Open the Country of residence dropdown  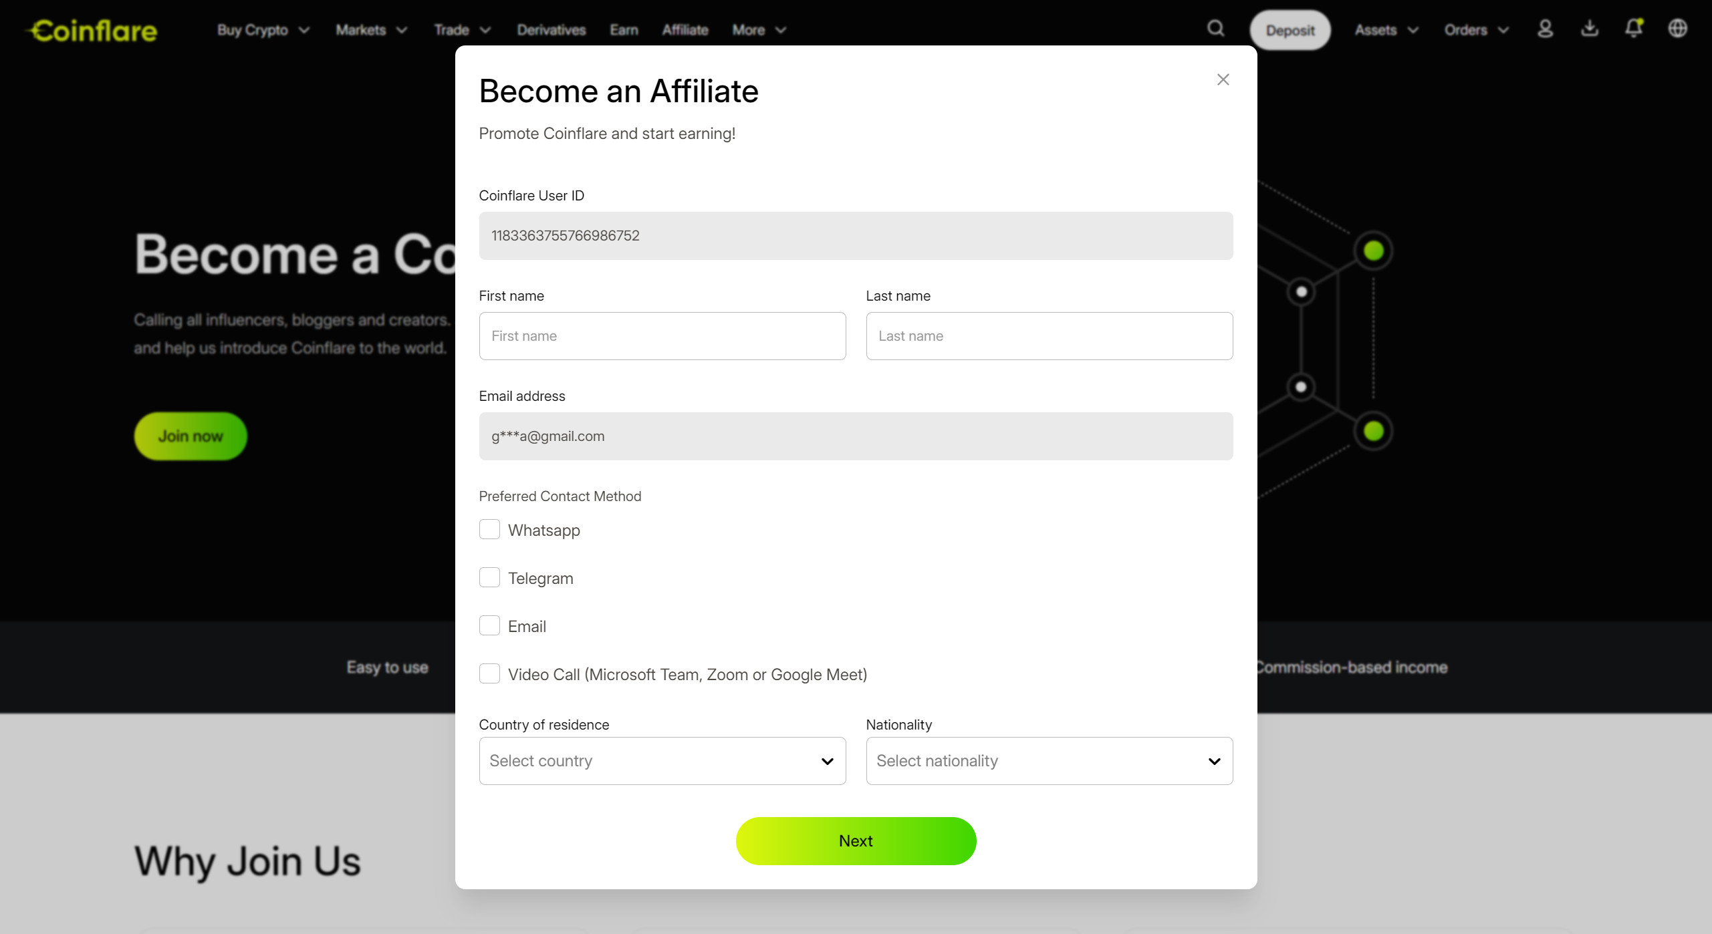coord(662,761)
